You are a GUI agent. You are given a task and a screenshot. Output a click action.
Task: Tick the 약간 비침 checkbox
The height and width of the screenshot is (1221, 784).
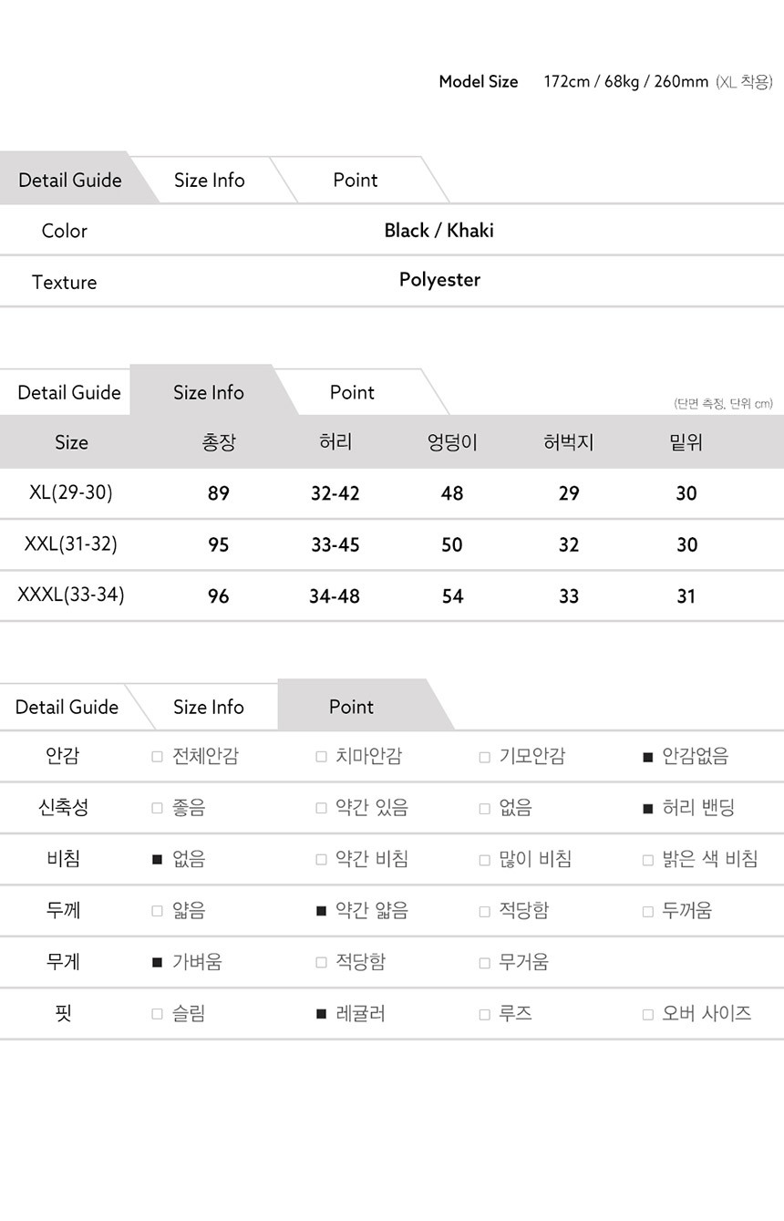pos(321,859)
